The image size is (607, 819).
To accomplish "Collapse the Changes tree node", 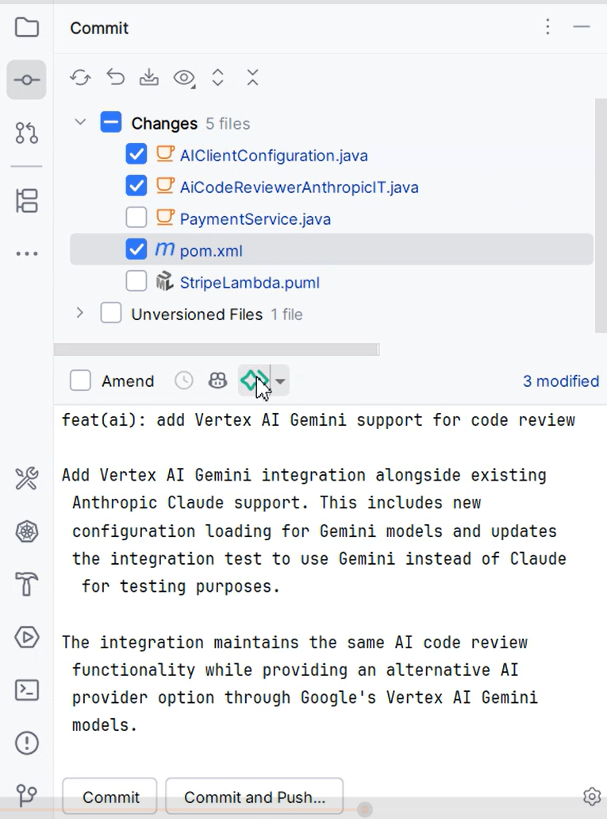I will pyautogui.click(x=79, y=123).
